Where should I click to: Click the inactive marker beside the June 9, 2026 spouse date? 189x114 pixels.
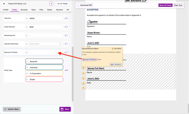pos(83,78)
